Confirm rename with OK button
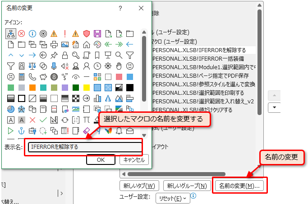The height and width of the screenshot is (204, 308). coord(101,160)
